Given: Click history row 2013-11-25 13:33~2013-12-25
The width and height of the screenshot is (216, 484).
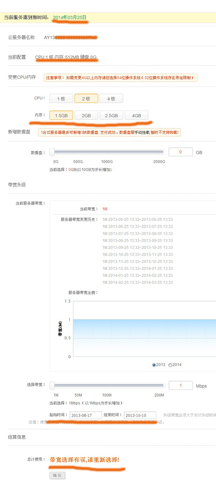Looking at the screenshot, I should point(138,261).
